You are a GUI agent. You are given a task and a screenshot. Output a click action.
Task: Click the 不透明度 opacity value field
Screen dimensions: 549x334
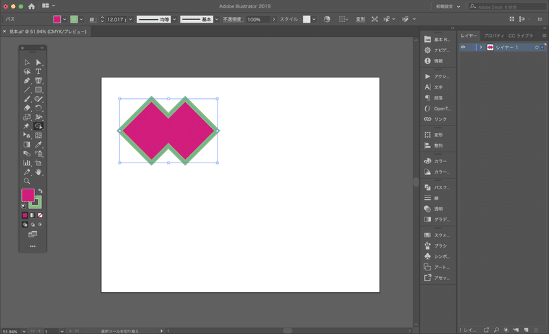(x=257, y=19)
